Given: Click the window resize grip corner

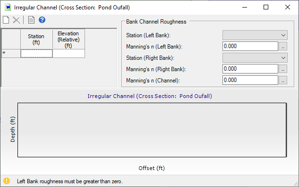Looking at the screenshot, I should click(296, 184).
